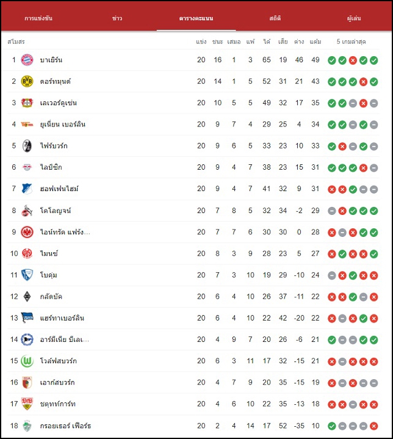Open the สถิติ tab
Screen dimensions: 393x439
point(275,18)
